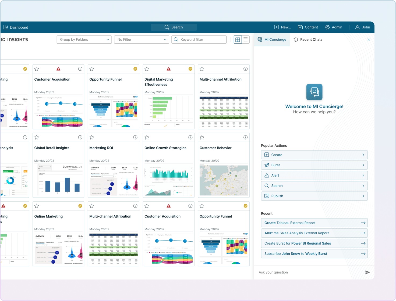Click the Global Retail Insights title
The width and height of the screenshot is (396, 301).
coord(52,148)
